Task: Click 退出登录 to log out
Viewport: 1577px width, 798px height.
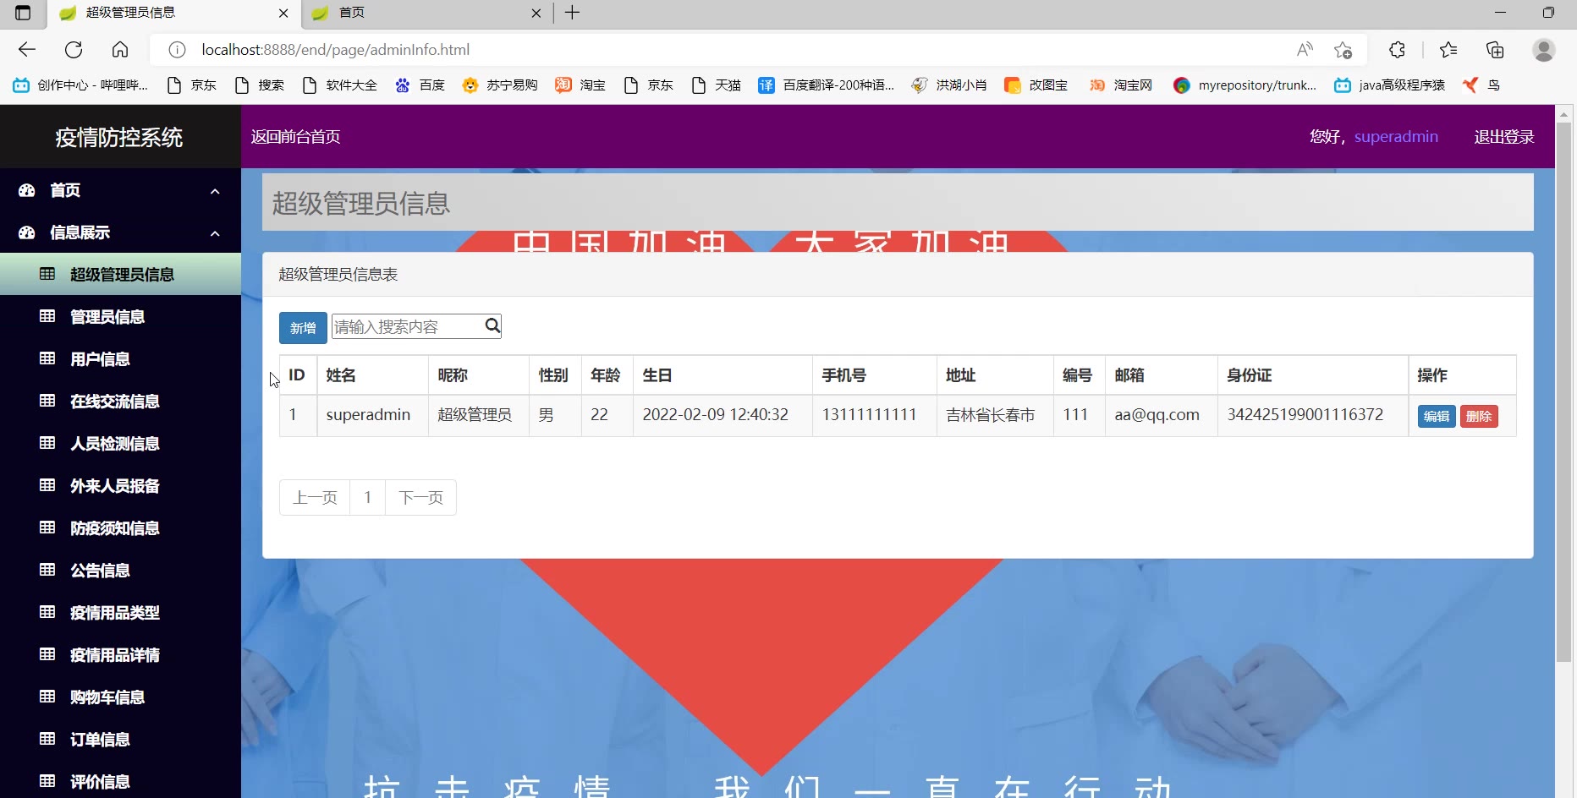Action: click(x=1503, y=137)
